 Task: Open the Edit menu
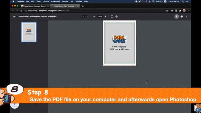point(33,2)
